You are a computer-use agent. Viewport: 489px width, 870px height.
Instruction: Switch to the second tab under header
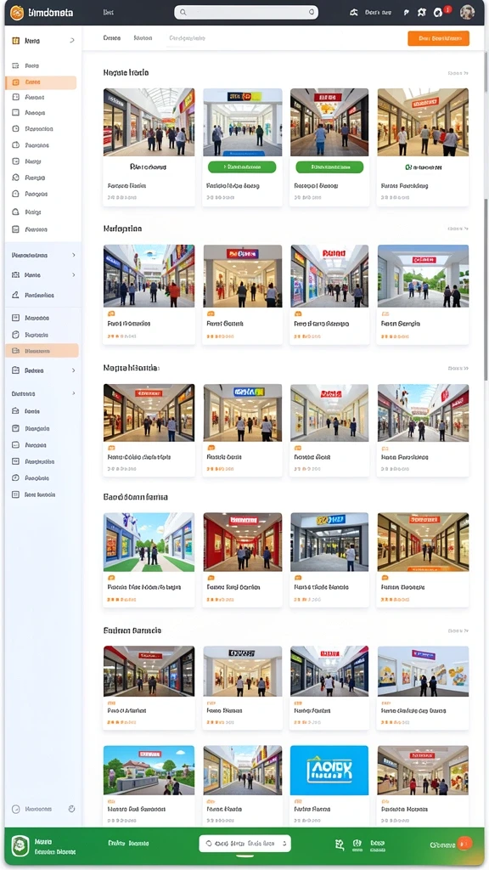(x=143, y=38)
